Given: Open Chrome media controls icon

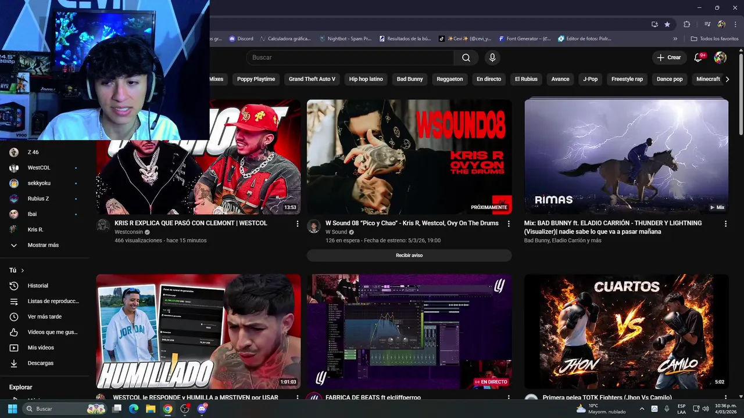Looking at the screenshot, I should click(707, 24).
